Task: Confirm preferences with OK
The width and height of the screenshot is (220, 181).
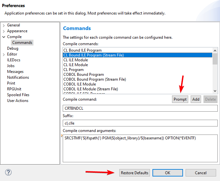Action: pyautogui.click(x=167, y=173)
